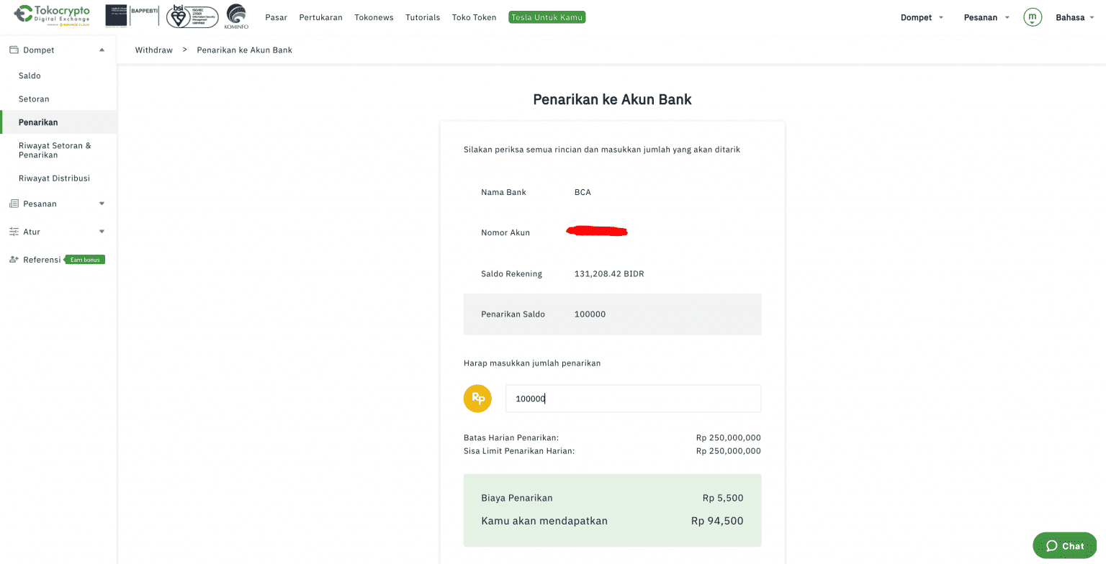Open the Toko Token menu
The image size is (1106, 564).
click(x=474, y=17)
